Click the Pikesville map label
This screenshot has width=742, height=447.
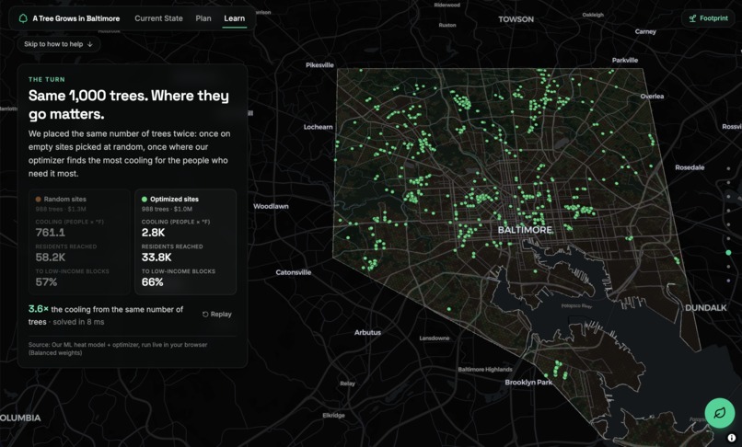[319, 65]
